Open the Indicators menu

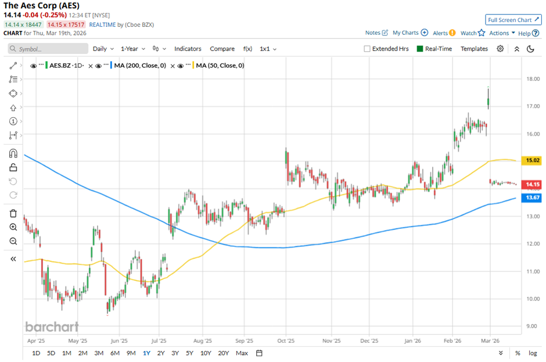pyautogui.click(x=188, y=49)
